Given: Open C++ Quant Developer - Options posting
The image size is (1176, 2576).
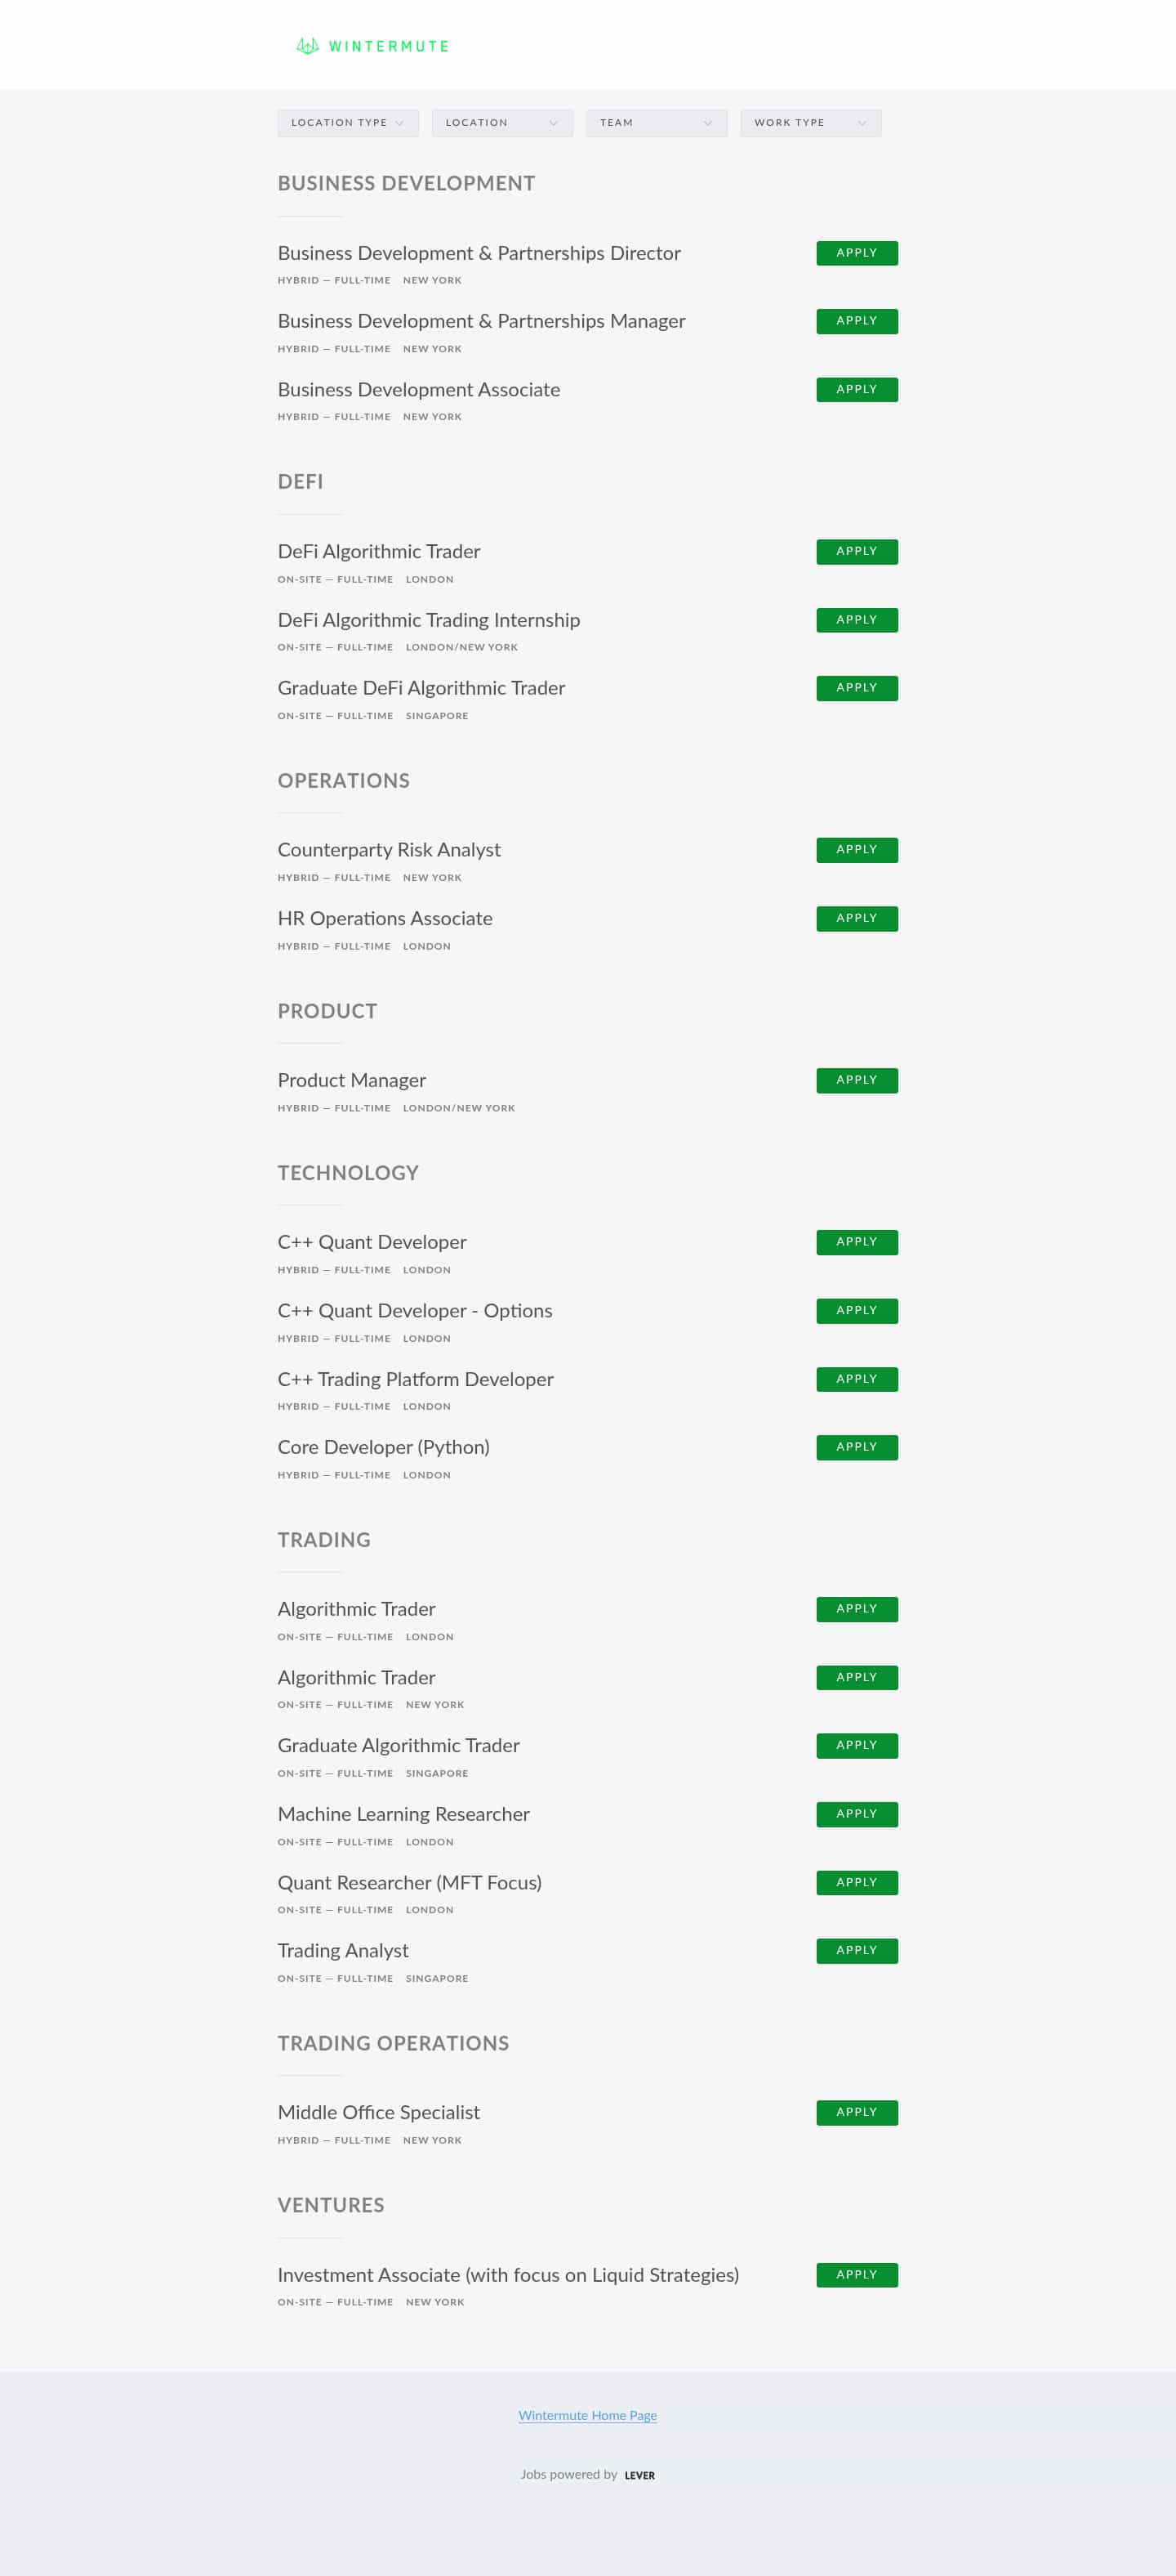Looking at the screenshot, I should 415,1311.
